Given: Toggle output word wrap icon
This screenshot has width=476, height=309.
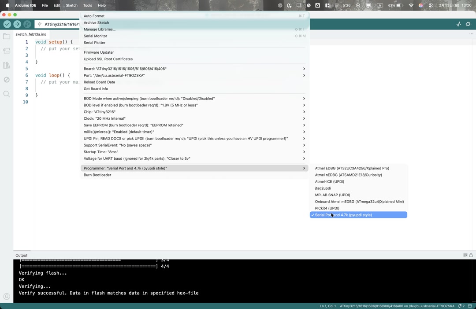Looking at the screenshot, I should click(465, 255).
